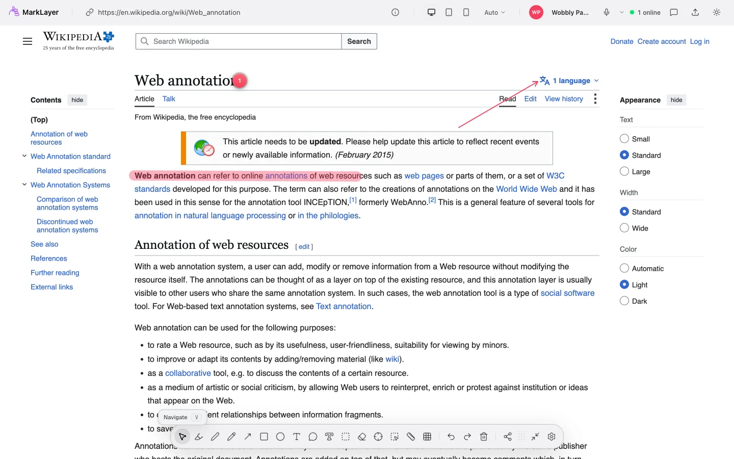Open microphone options chevron
The width and height of the screenshot is (734, 459).
pos(622,12)
